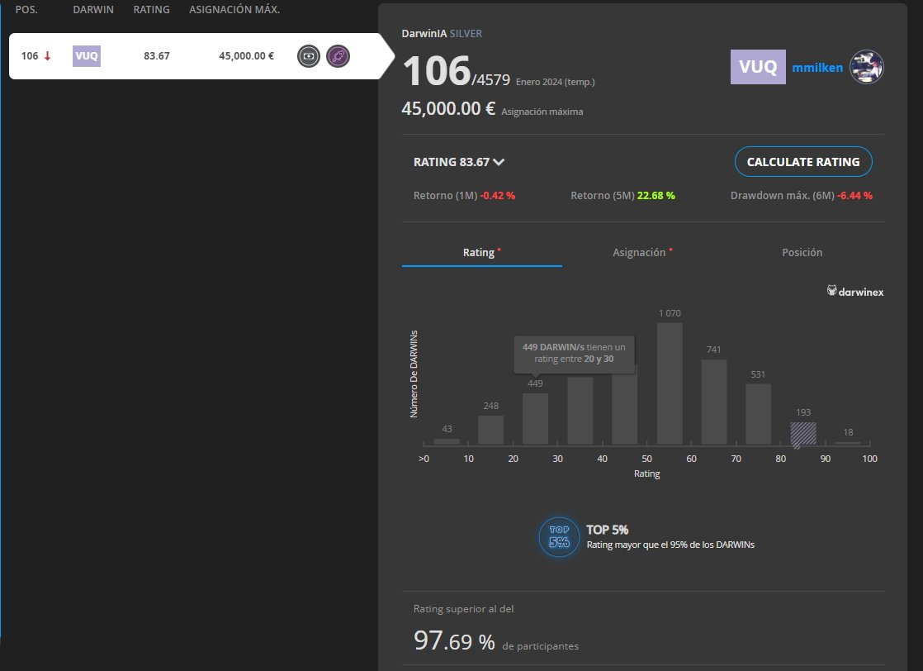Click the grey eye-style badge icon in the VUQ row
923x671 pixels.
coord(309,56)
